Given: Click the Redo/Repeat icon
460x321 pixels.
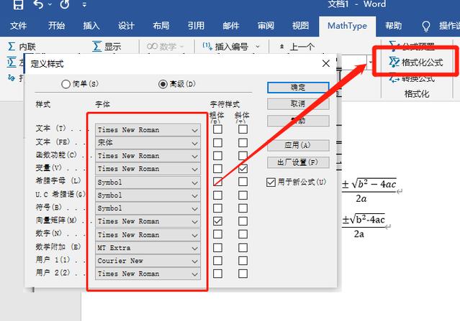Looking at the screenshot, I should tap(65, 4).
